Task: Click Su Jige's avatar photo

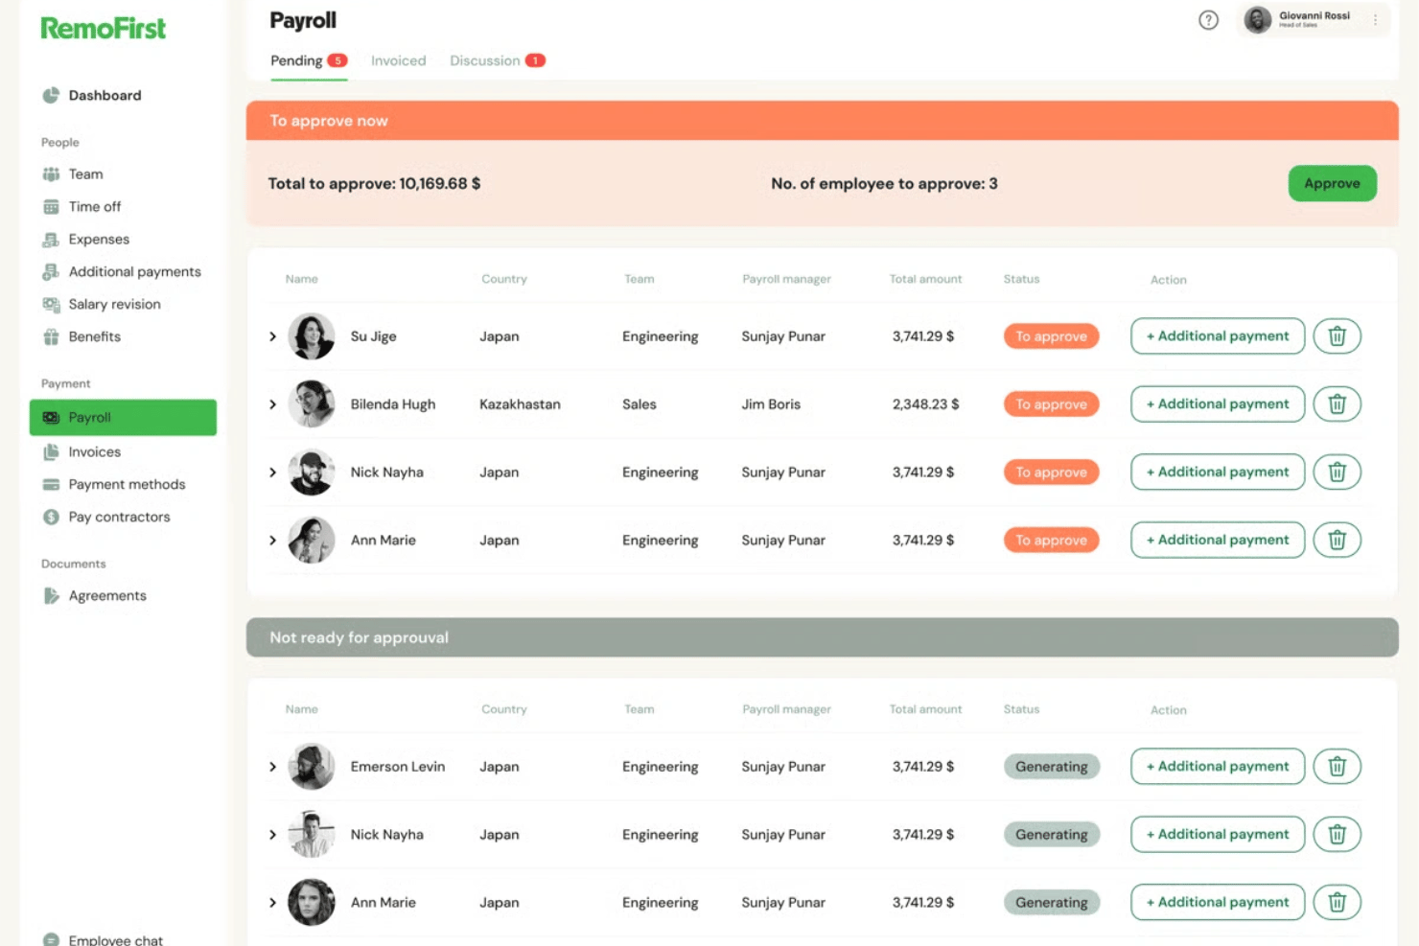Action: (312, 336)
